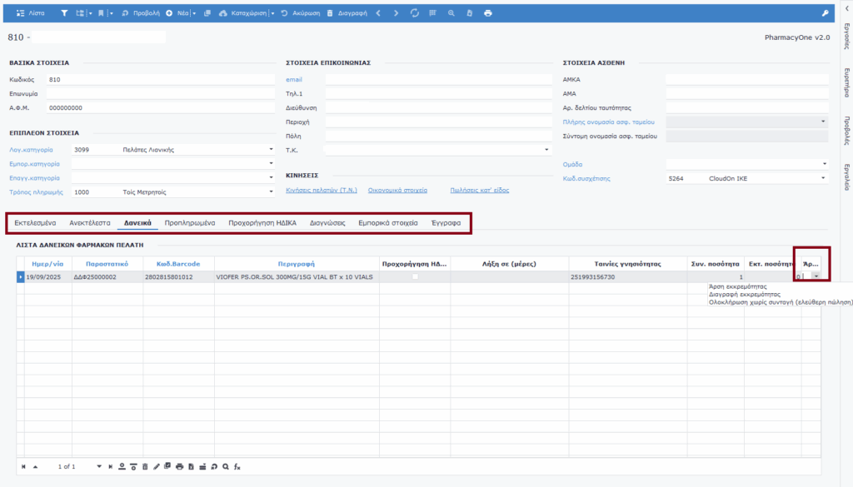Expand the Λογ.κατηγορία dropdown
This screenshot has width=853, height=487.
coord(271,150)
